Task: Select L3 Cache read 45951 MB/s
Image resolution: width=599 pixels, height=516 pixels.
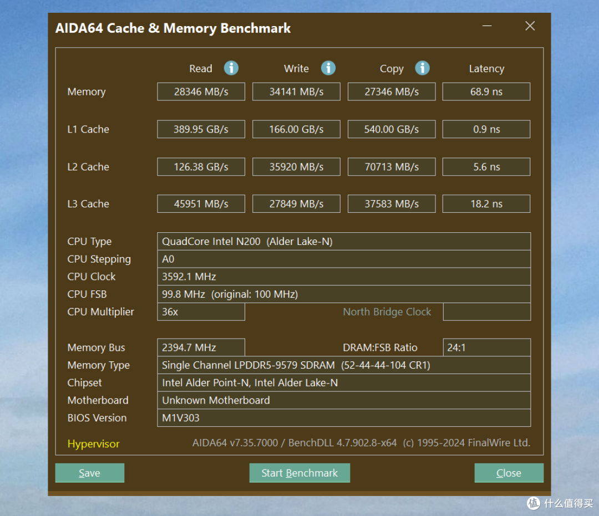Action: [x=201, y=204]
